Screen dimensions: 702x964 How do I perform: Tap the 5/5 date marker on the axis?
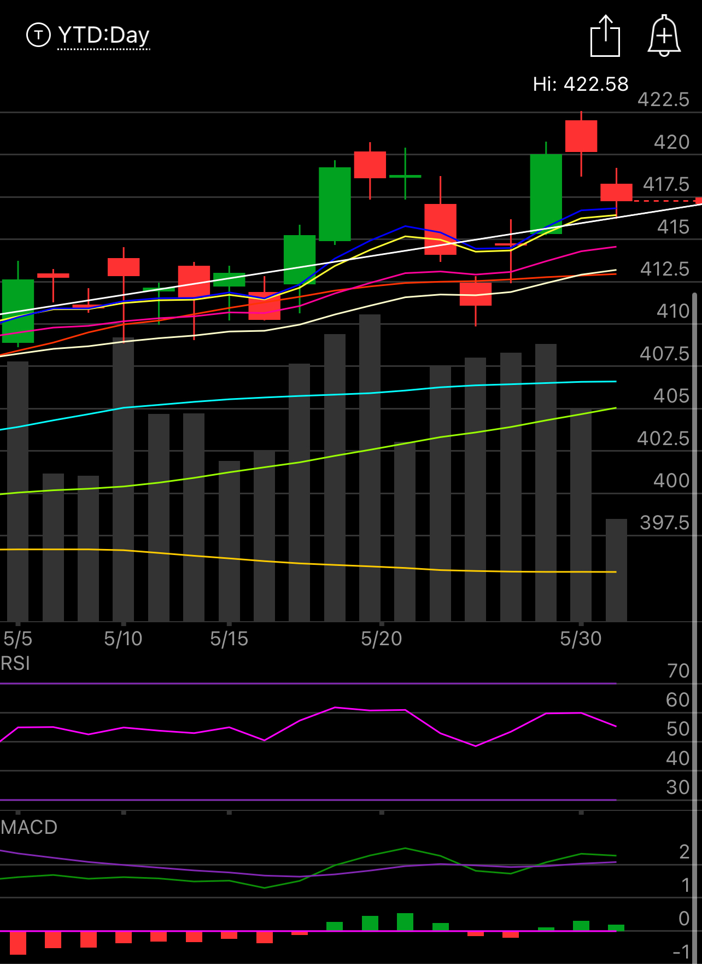tap(17, 638)
